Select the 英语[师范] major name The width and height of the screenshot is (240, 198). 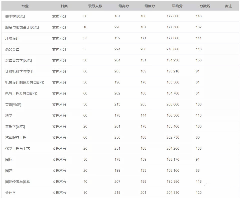pos(13,105)
